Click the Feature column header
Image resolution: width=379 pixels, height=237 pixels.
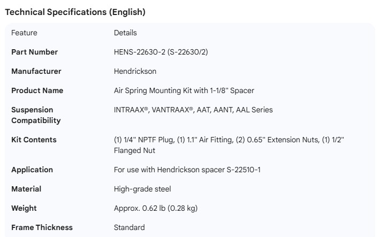24,33
